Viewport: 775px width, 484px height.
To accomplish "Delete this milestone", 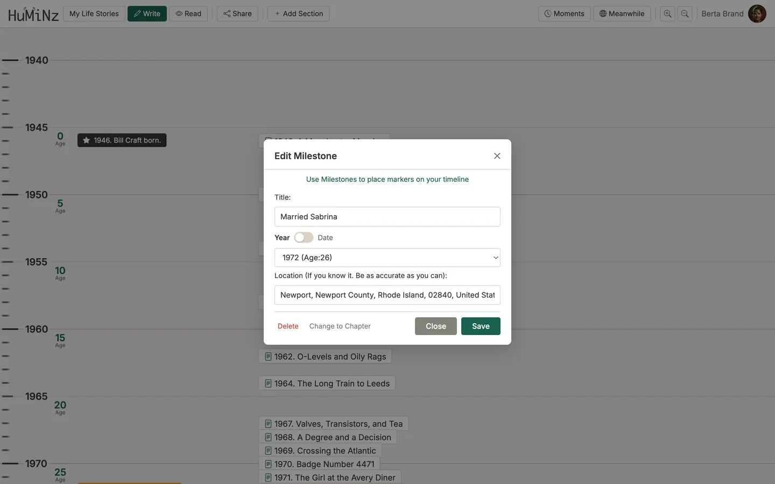I will coord(288,326).
